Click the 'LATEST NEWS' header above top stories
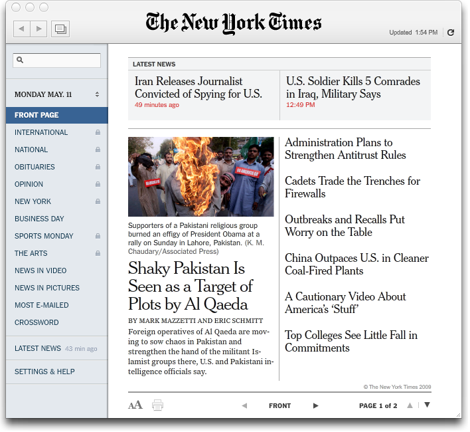Viewport: 470px width, 432px height. [155, 64]
